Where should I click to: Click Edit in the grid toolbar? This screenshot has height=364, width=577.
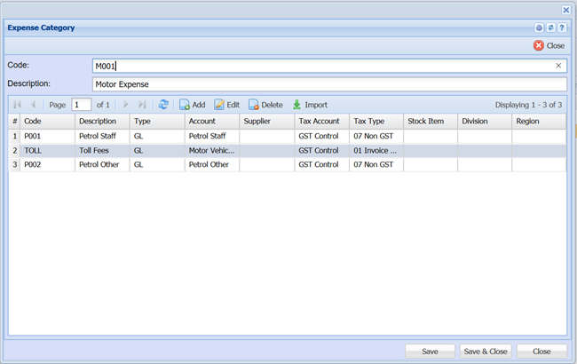(x=227, y=105)
